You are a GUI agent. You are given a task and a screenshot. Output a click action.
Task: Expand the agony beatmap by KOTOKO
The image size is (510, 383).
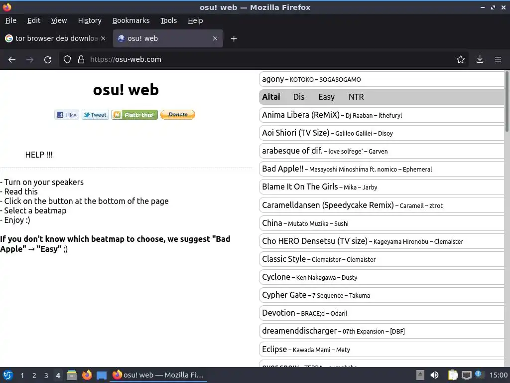382,79
